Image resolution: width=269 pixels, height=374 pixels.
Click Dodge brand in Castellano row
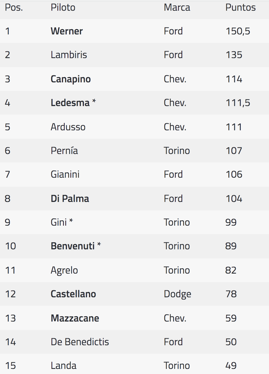click(x=177, y=294)
